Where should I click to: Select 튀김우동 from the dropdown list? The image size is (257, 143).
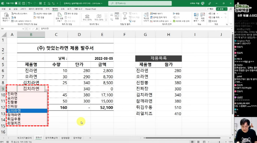coord(27,119)
